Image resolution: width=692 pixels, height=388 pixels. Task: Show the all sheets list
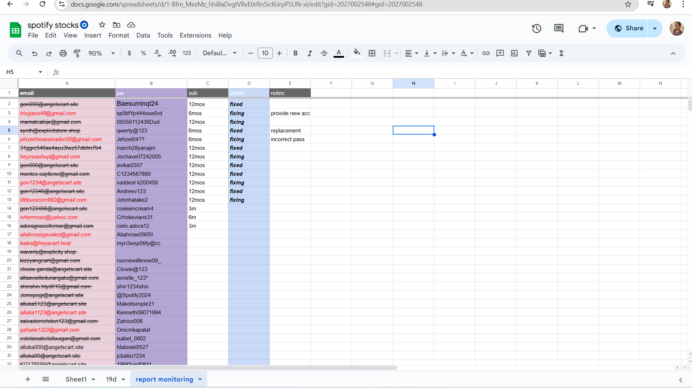45,379
